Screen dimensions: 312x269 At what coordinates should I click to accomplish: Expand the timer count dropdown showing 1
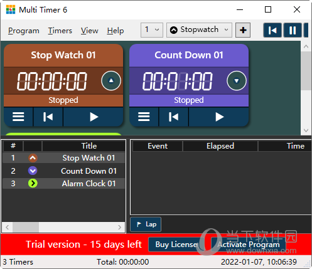(152, 30)
